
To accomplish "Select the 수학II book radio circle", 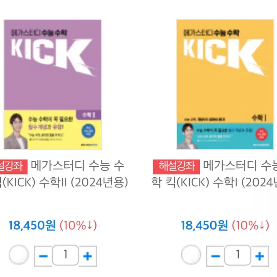I will pos(19,255).
